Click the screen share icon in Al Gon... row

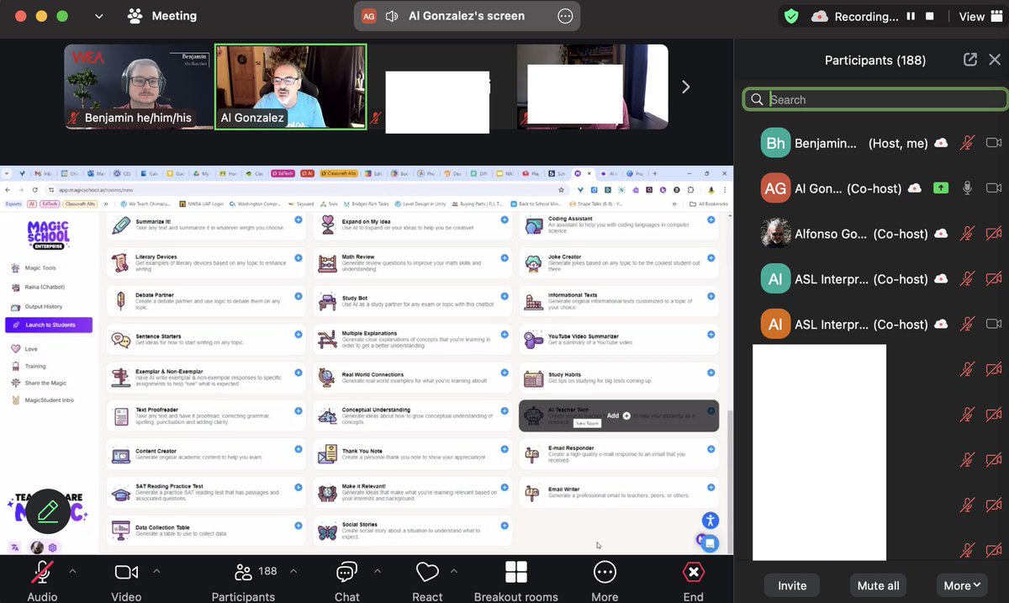click(941, 188)
